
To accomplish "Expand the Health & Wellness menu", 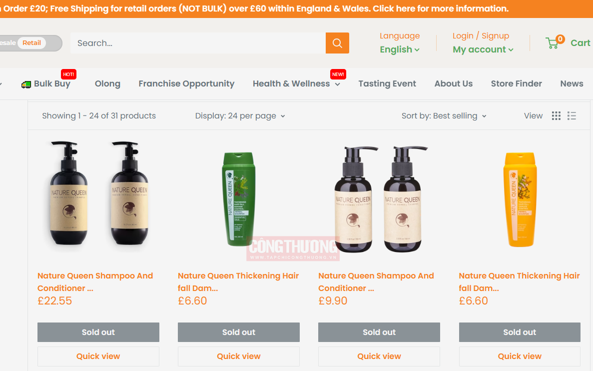I will pyautogui.click(x=296, y=83).
